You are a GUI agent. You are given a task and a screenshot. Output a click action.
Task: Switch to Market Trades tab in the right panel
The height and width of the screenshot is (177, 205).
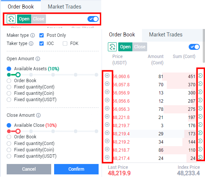[x=166, y=35]
